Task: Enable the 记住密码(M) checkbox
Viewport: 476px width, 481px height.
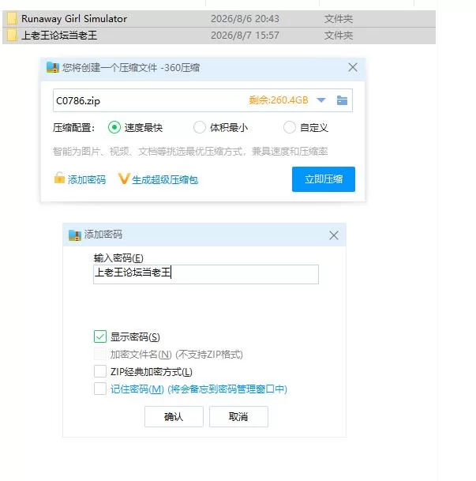Action: tap(100, 389)
